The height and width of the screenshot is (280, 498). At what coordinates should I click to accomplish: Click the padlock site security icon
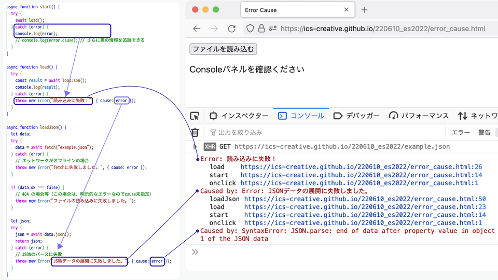pyautogui.click(x=261, y=29)
